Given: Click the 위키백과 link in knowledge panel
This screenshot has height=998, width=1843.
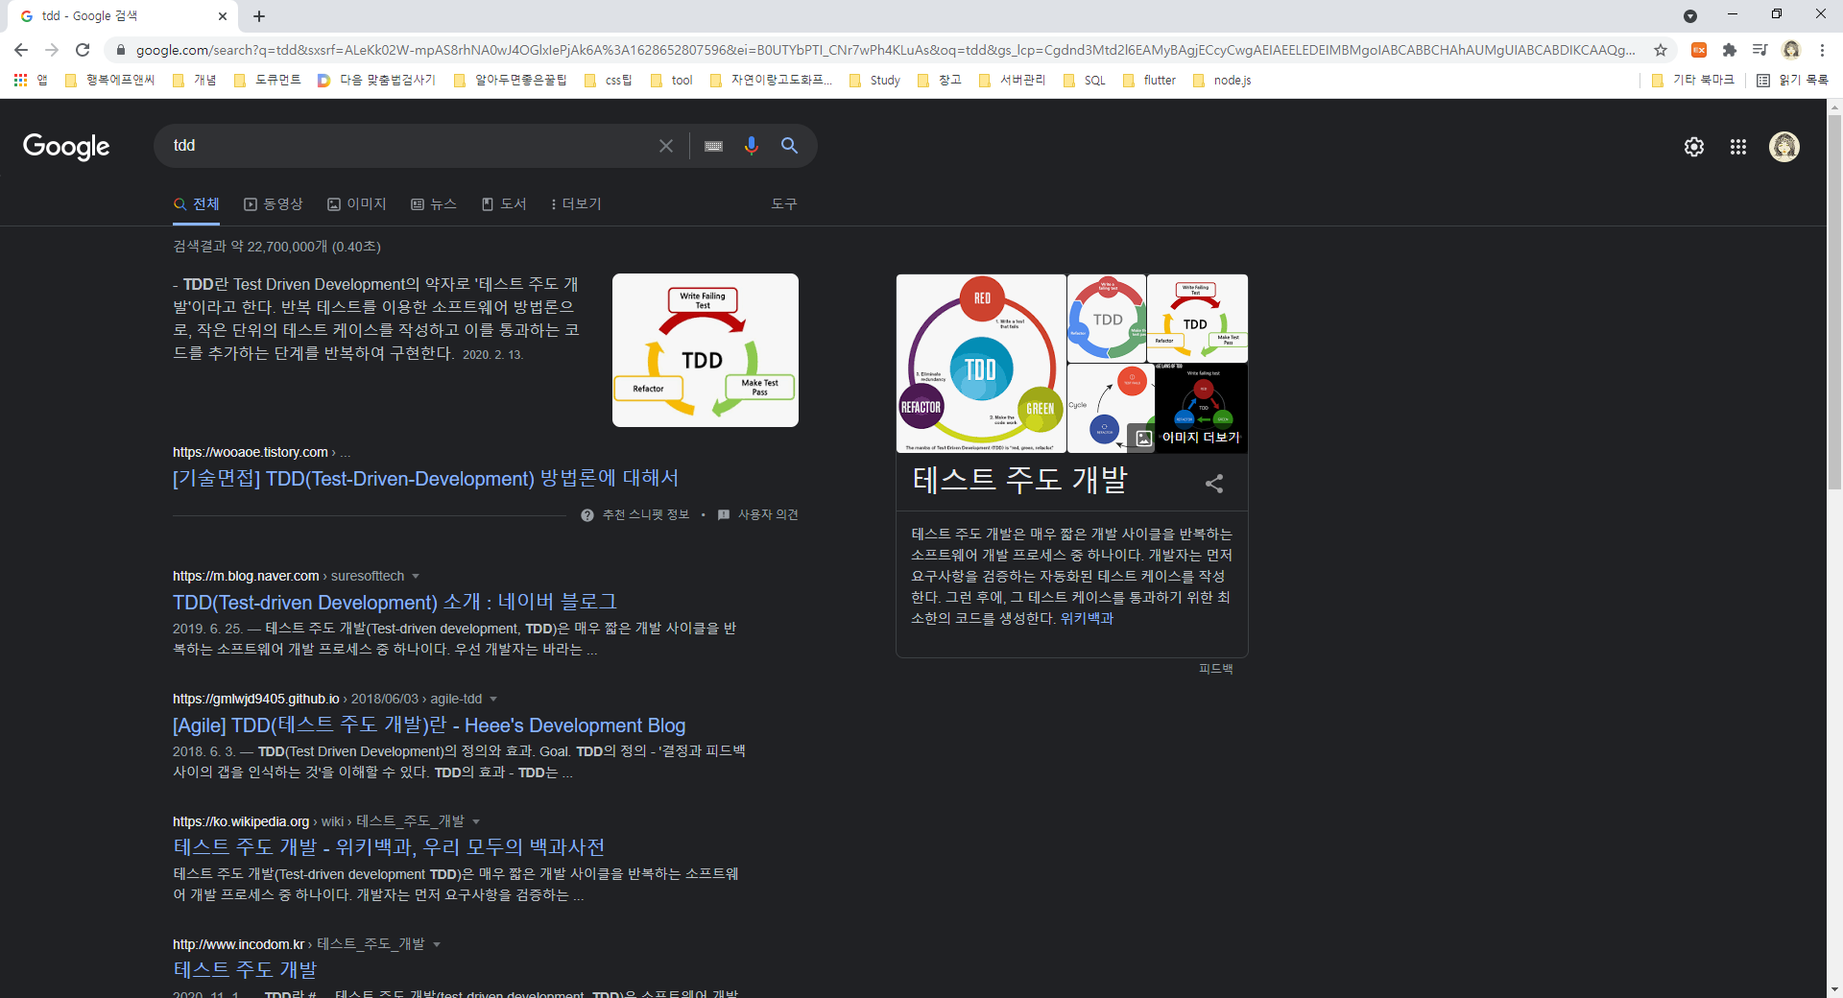Looking at the screenshot, I should point(1087,619).
